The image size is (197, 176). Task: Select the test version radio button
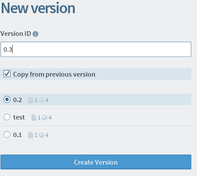pos(7,117)
